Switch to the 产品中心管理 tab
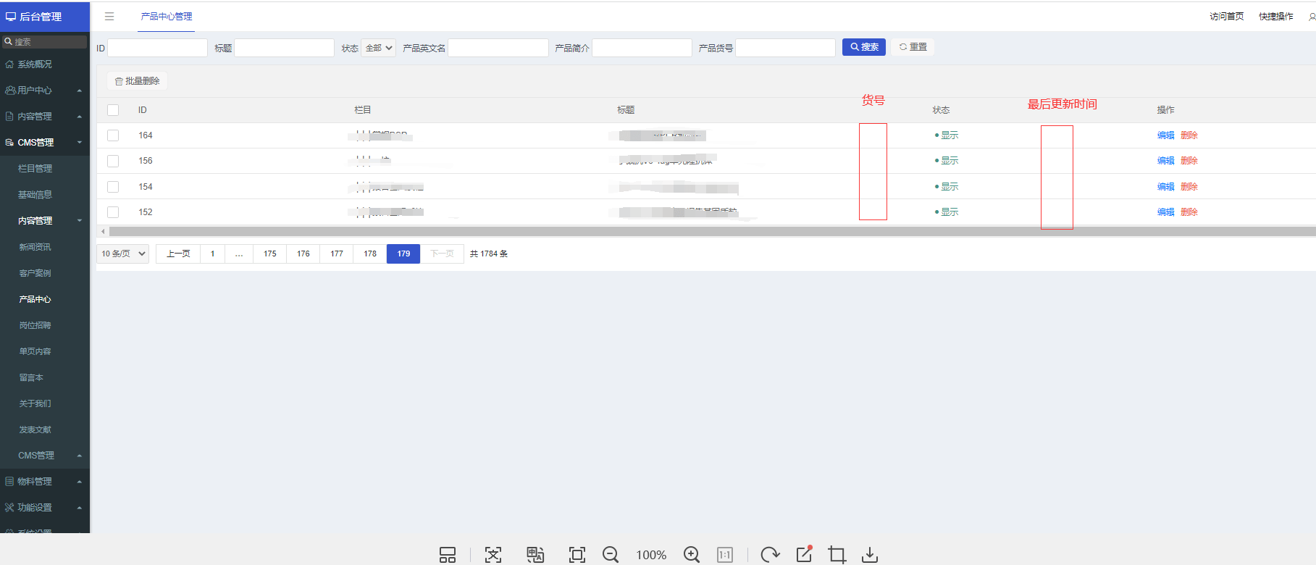Screen dimensions: 1316x565 167,17
